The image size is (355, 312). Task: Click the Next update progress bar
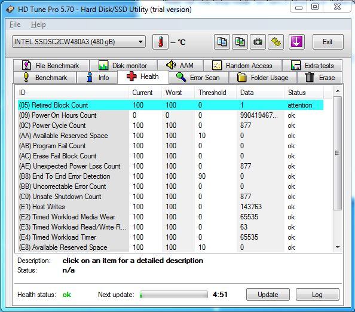tap(174, 295)
